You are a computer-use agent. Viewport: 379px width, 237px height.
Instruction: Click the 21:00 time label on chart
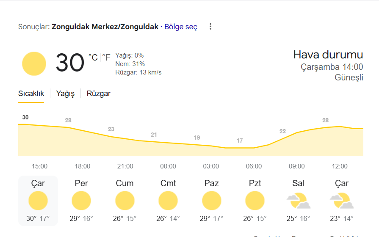point(125,166)
